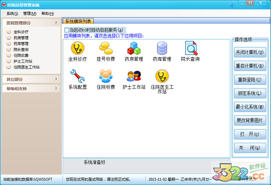Expand the 帮助和支持 sidebar section
Viewport: 271px width, 185px height.
pos(56,88)
